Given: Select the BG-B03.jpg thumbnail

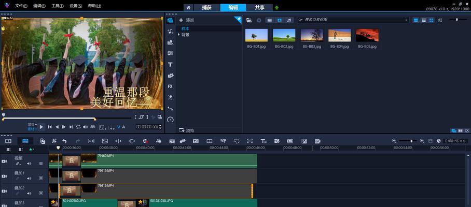Looking at the screenshot, I should click(x=312, y=35).
